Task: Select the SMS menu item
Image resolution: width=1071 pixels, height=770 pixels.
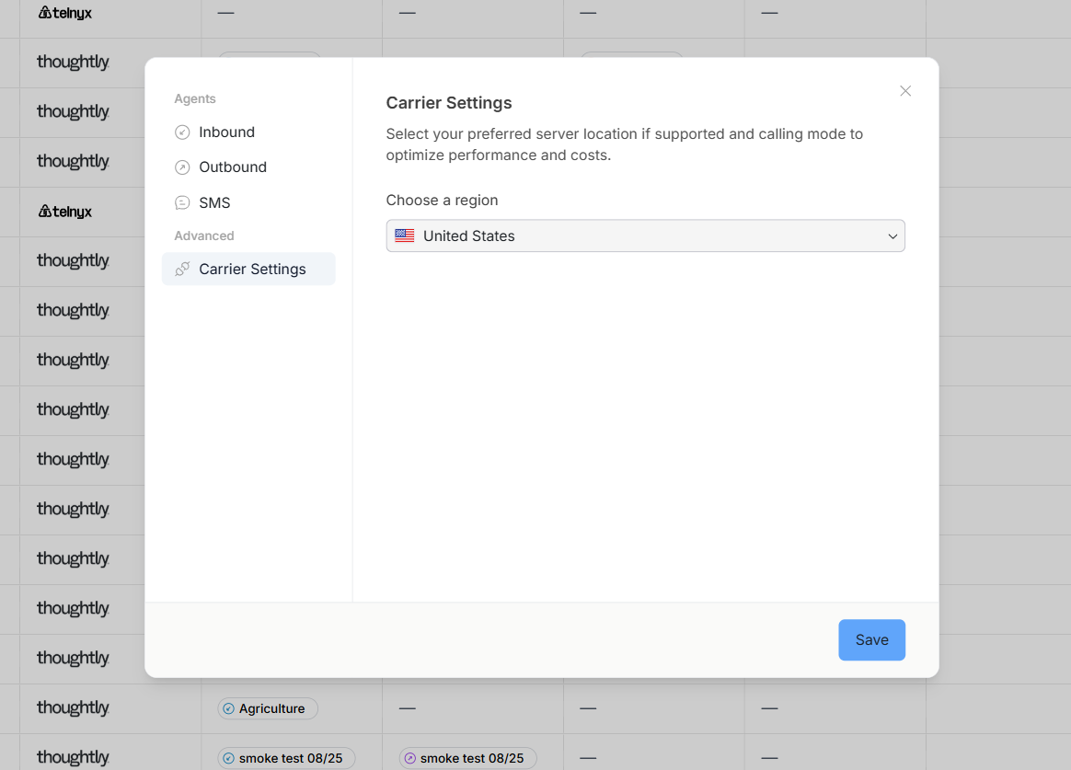Action: click(214, 202)
